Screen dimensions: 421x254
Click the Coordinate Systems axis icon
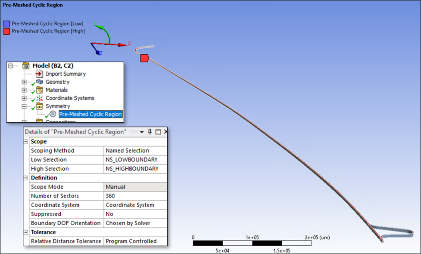click(40, 98)
